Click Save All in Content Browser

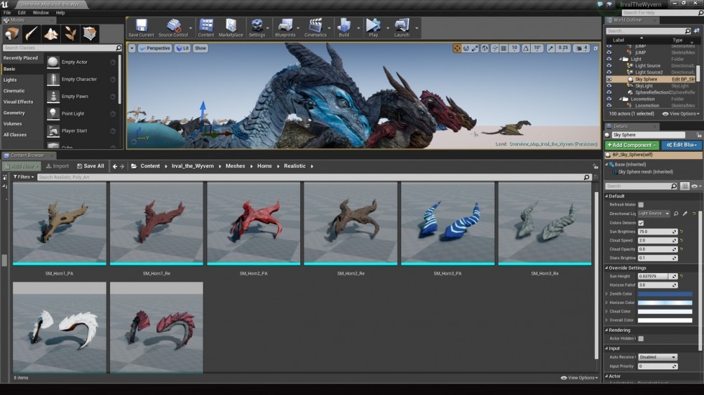click(91, 166)
